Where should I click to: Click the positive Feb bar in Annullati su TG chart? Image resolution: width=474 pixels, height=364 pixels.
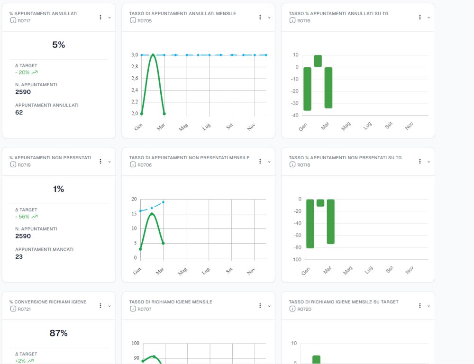pyautogui.click(x=318, y=61)
